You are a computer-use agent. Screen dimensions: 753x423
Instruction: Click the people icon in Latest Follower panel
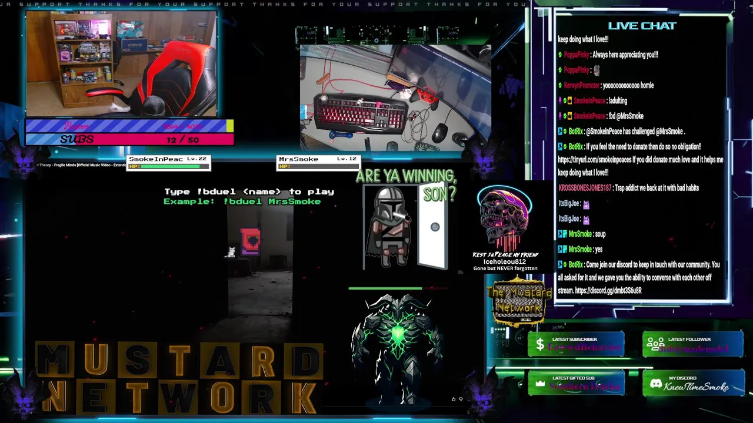[x=655, y=344]
